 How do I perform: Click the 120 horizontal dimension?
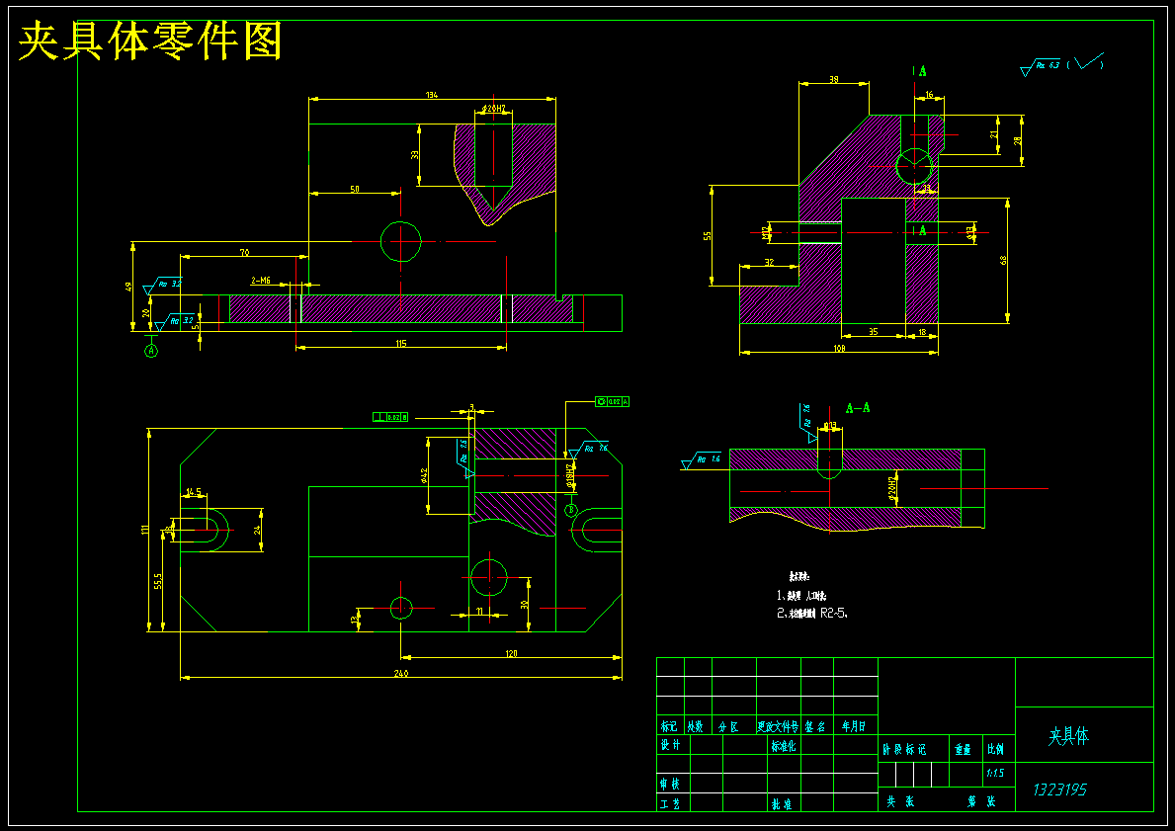tap(511, 653)
